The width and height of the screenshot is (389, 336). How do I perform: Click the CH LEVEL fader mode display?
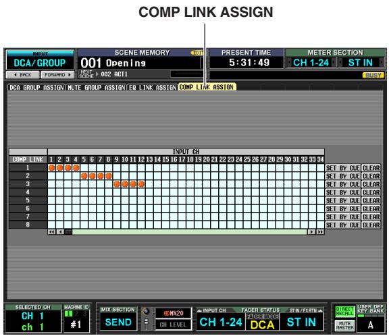click(174, 325)
